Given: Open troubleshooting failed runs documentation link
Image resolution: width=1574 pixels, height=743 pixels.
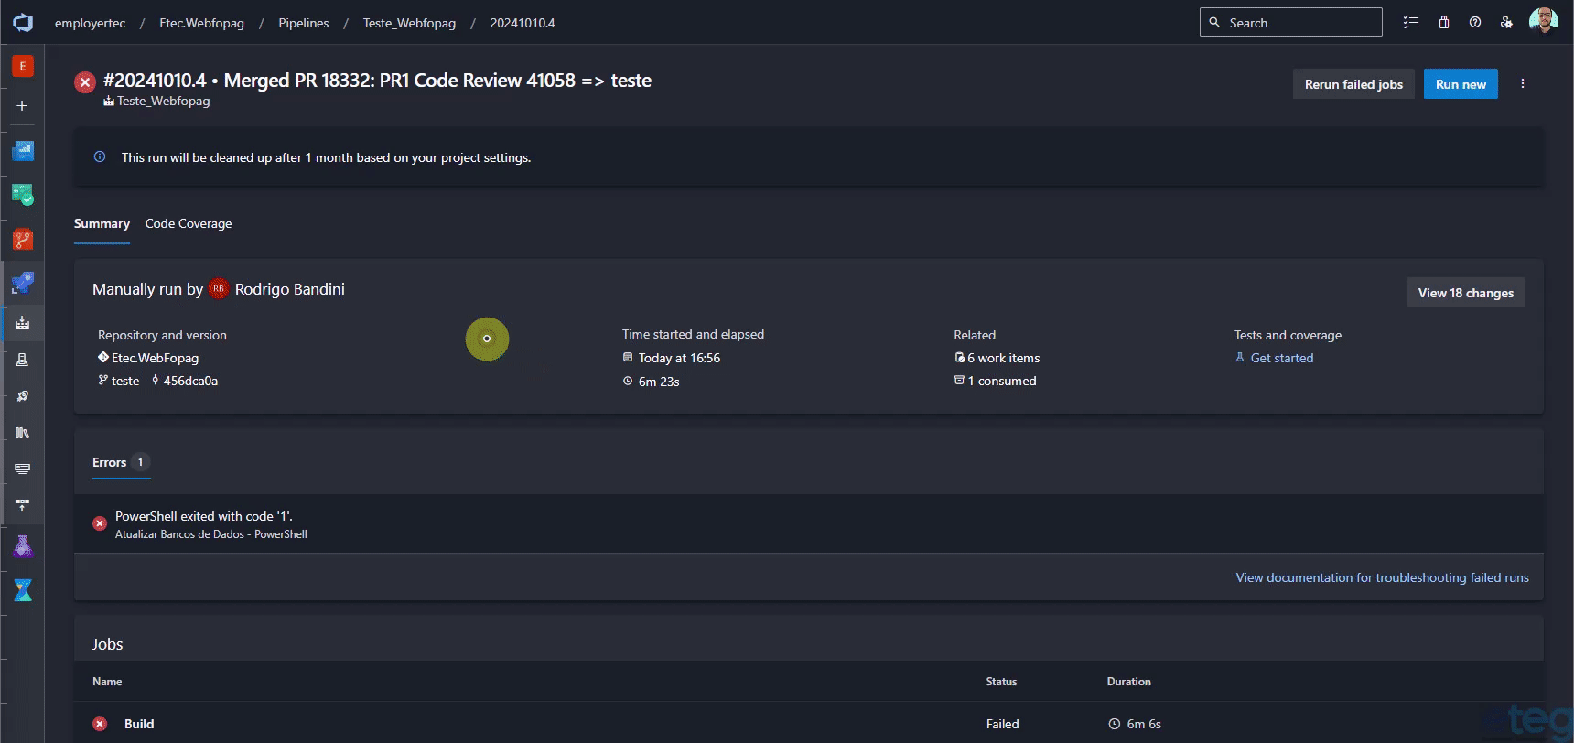Looking at the screenshot, I should coord(1382,577).
